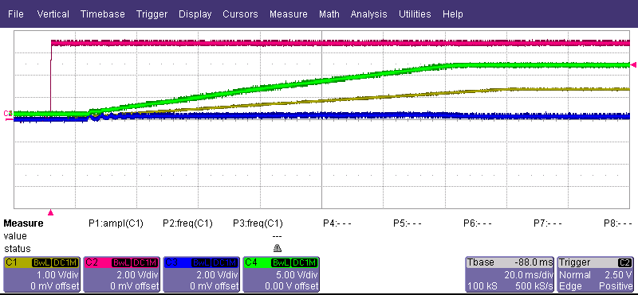The height and width of the screenshot is (295, 638).
Task: Click the 100 kS memory value
Action: click(482, 286)
